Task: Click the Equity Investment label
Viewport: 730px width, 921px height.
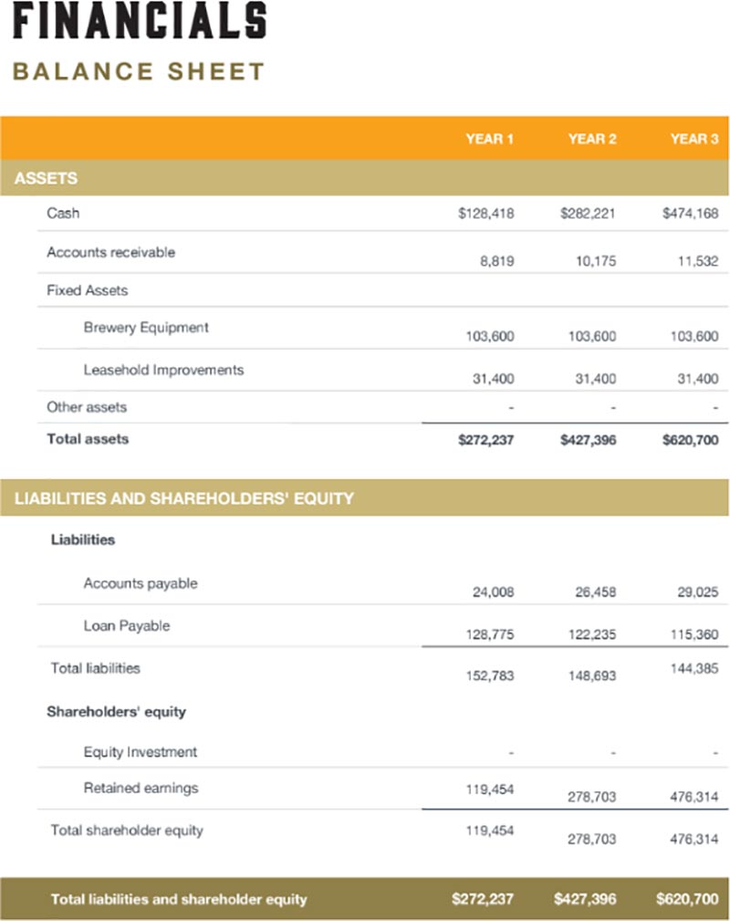Action: (141, 752)
